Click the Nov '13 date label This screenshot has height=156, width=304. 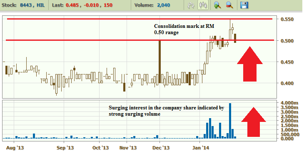tap(128, 148)
